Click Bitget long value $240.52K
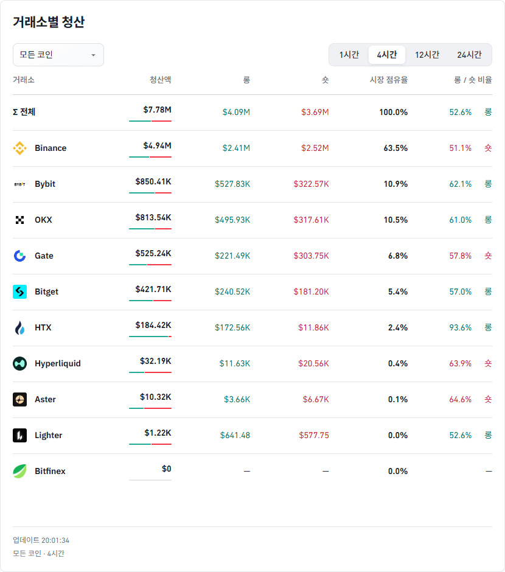 (232, 292)
